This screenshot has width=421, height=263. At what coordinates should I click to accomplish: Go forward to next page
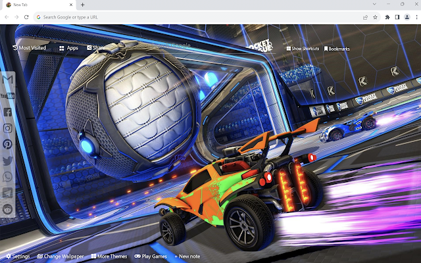pyautogui.click(x=16, y=17)
